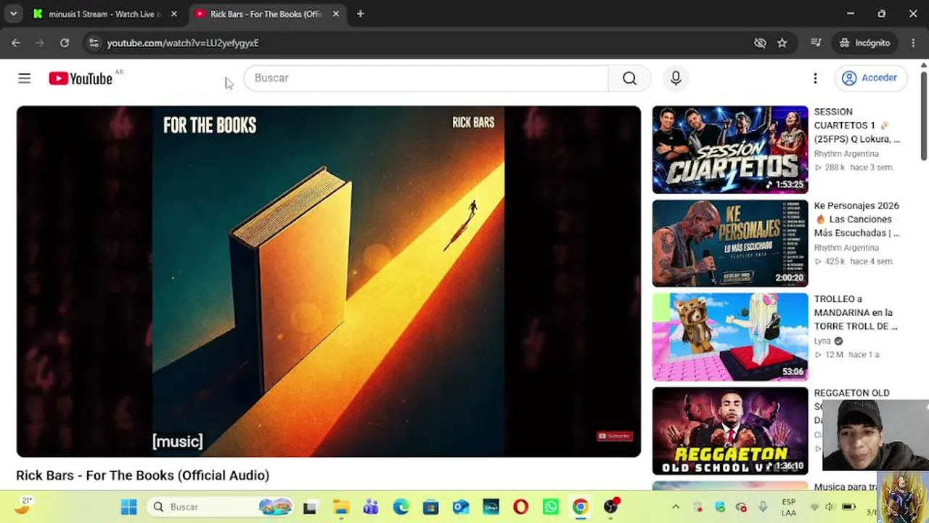Click the Acceder sign-in button

click(869, 78)
